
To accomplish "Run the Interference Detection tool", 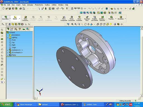I will (102, 18).
